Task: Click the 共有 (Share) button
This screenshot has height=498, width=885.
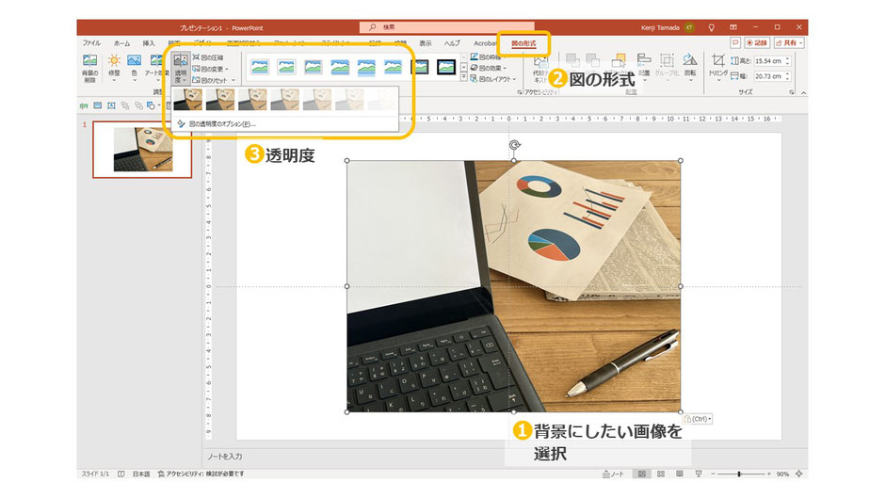Action: coord(788,43)
